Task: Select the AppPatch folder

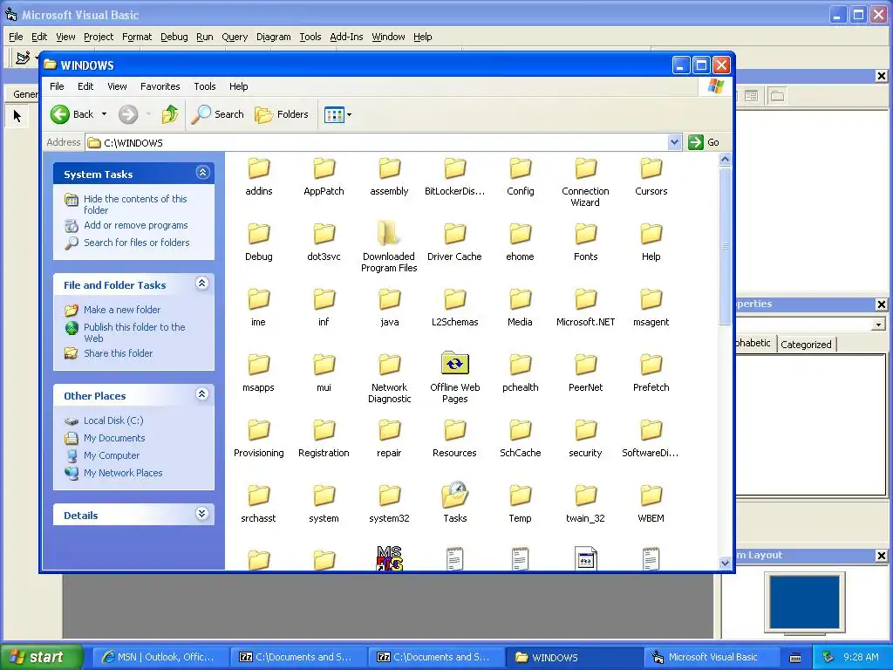Action: click(x=324, y=176)
